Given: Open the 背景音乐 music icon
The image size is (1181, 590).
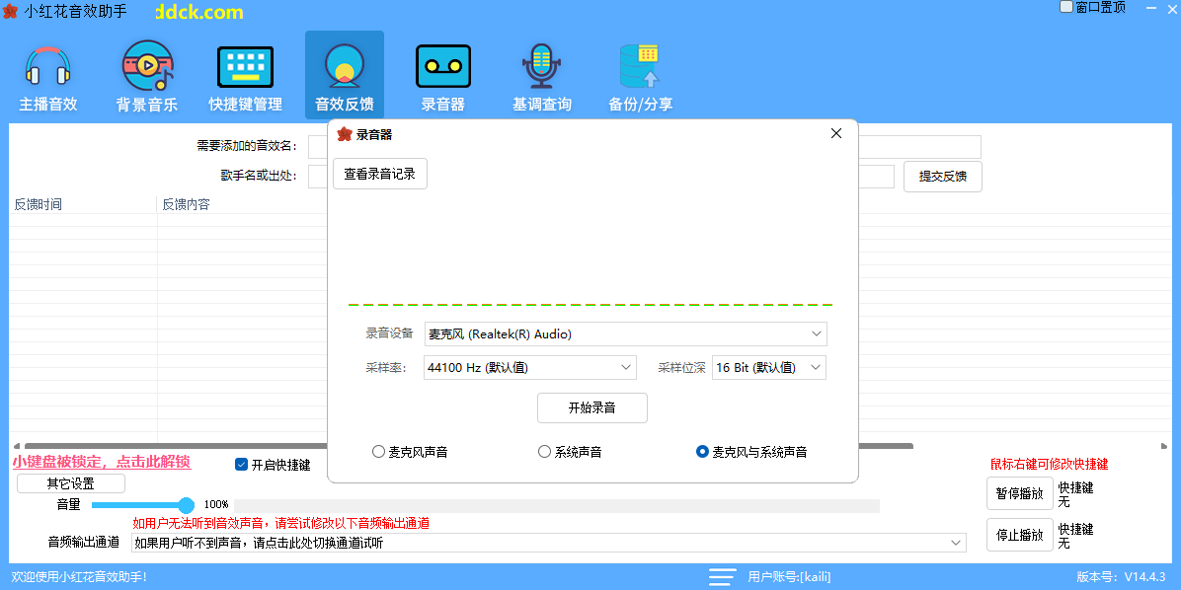Looking at the screenshot, I should point(147,67).
